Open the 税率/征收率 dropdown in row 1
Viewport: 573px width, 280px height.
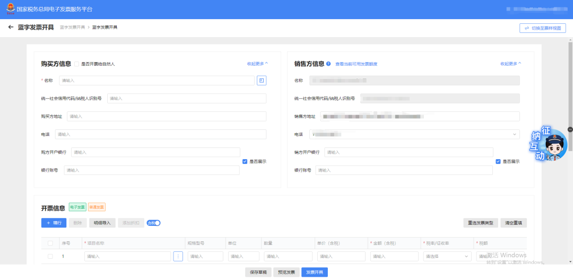447,256
